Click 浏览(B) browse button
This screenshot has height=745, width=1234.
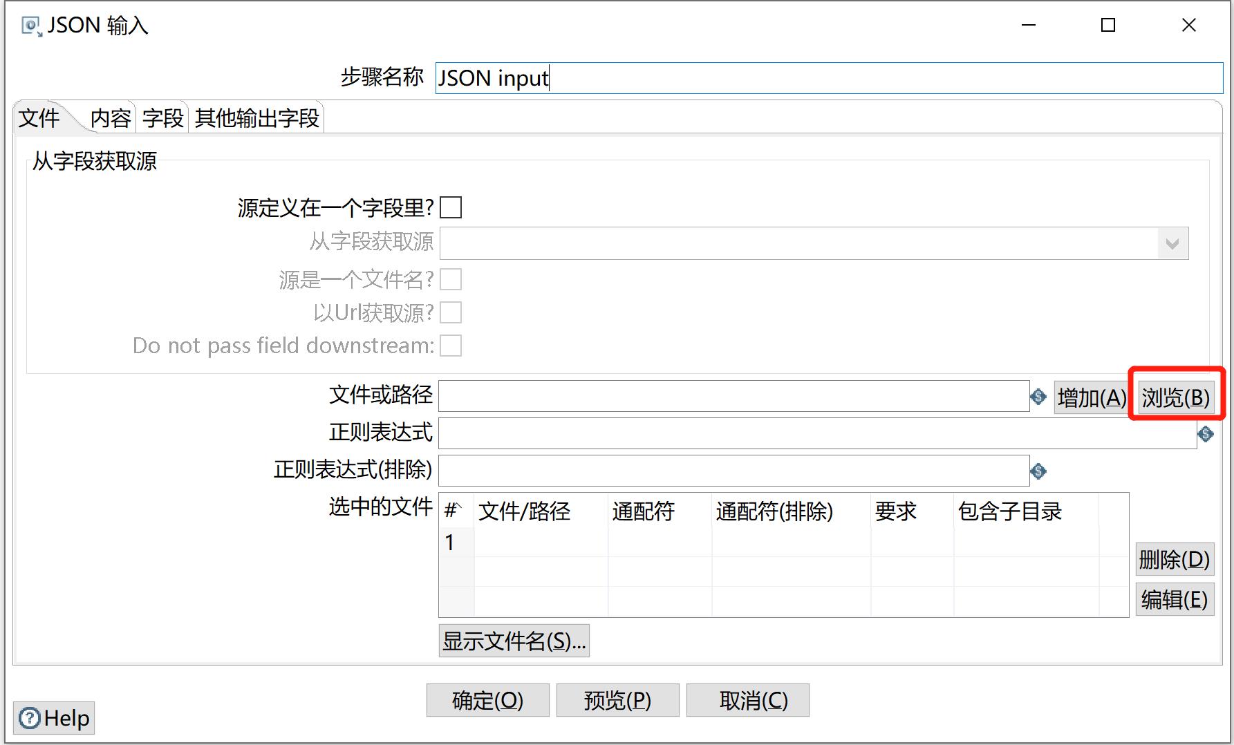1176,397
